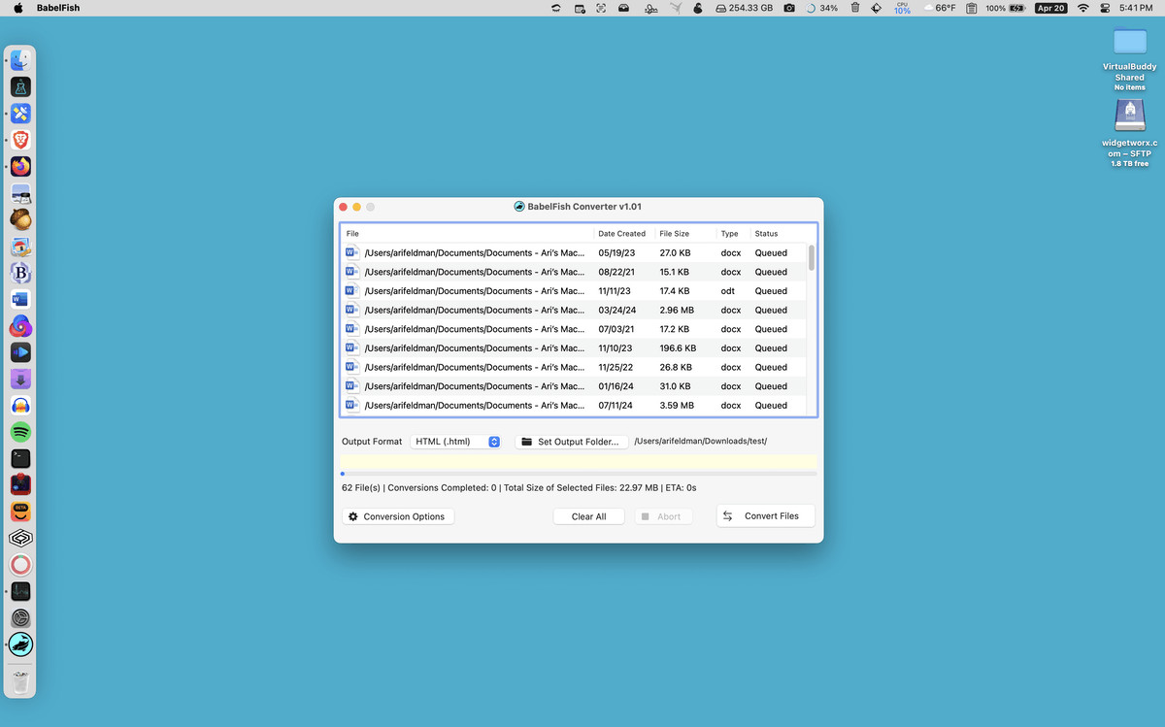Viewport: 1165px width, 727px height.
Task: Click the file icon in the 11/11/23 odt row
Action: pos(352,290)
